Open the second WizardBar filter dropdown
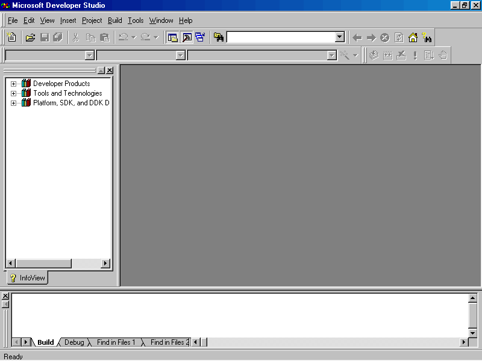482x361 pixels. 180,55
